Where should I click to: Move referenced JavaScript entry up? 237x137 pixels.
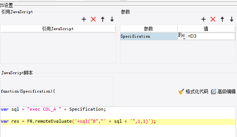pos(103,19)
